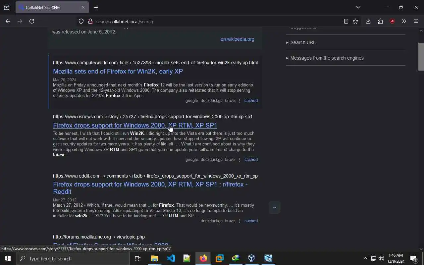Viewport: 424px width, 265px height.
Task: Open the notification center icon
Action: click(414, 258)
